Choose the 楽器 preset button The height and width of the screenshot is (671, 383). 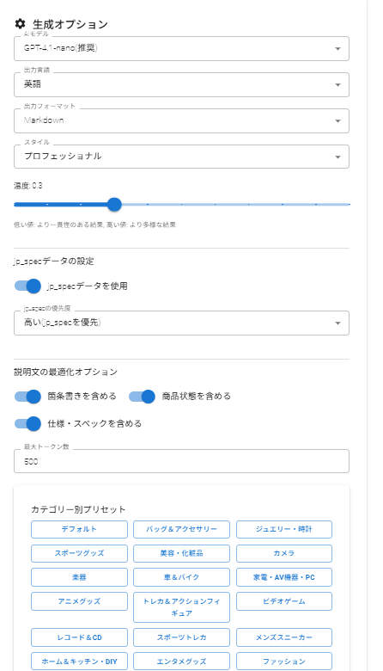coord(79,577)
